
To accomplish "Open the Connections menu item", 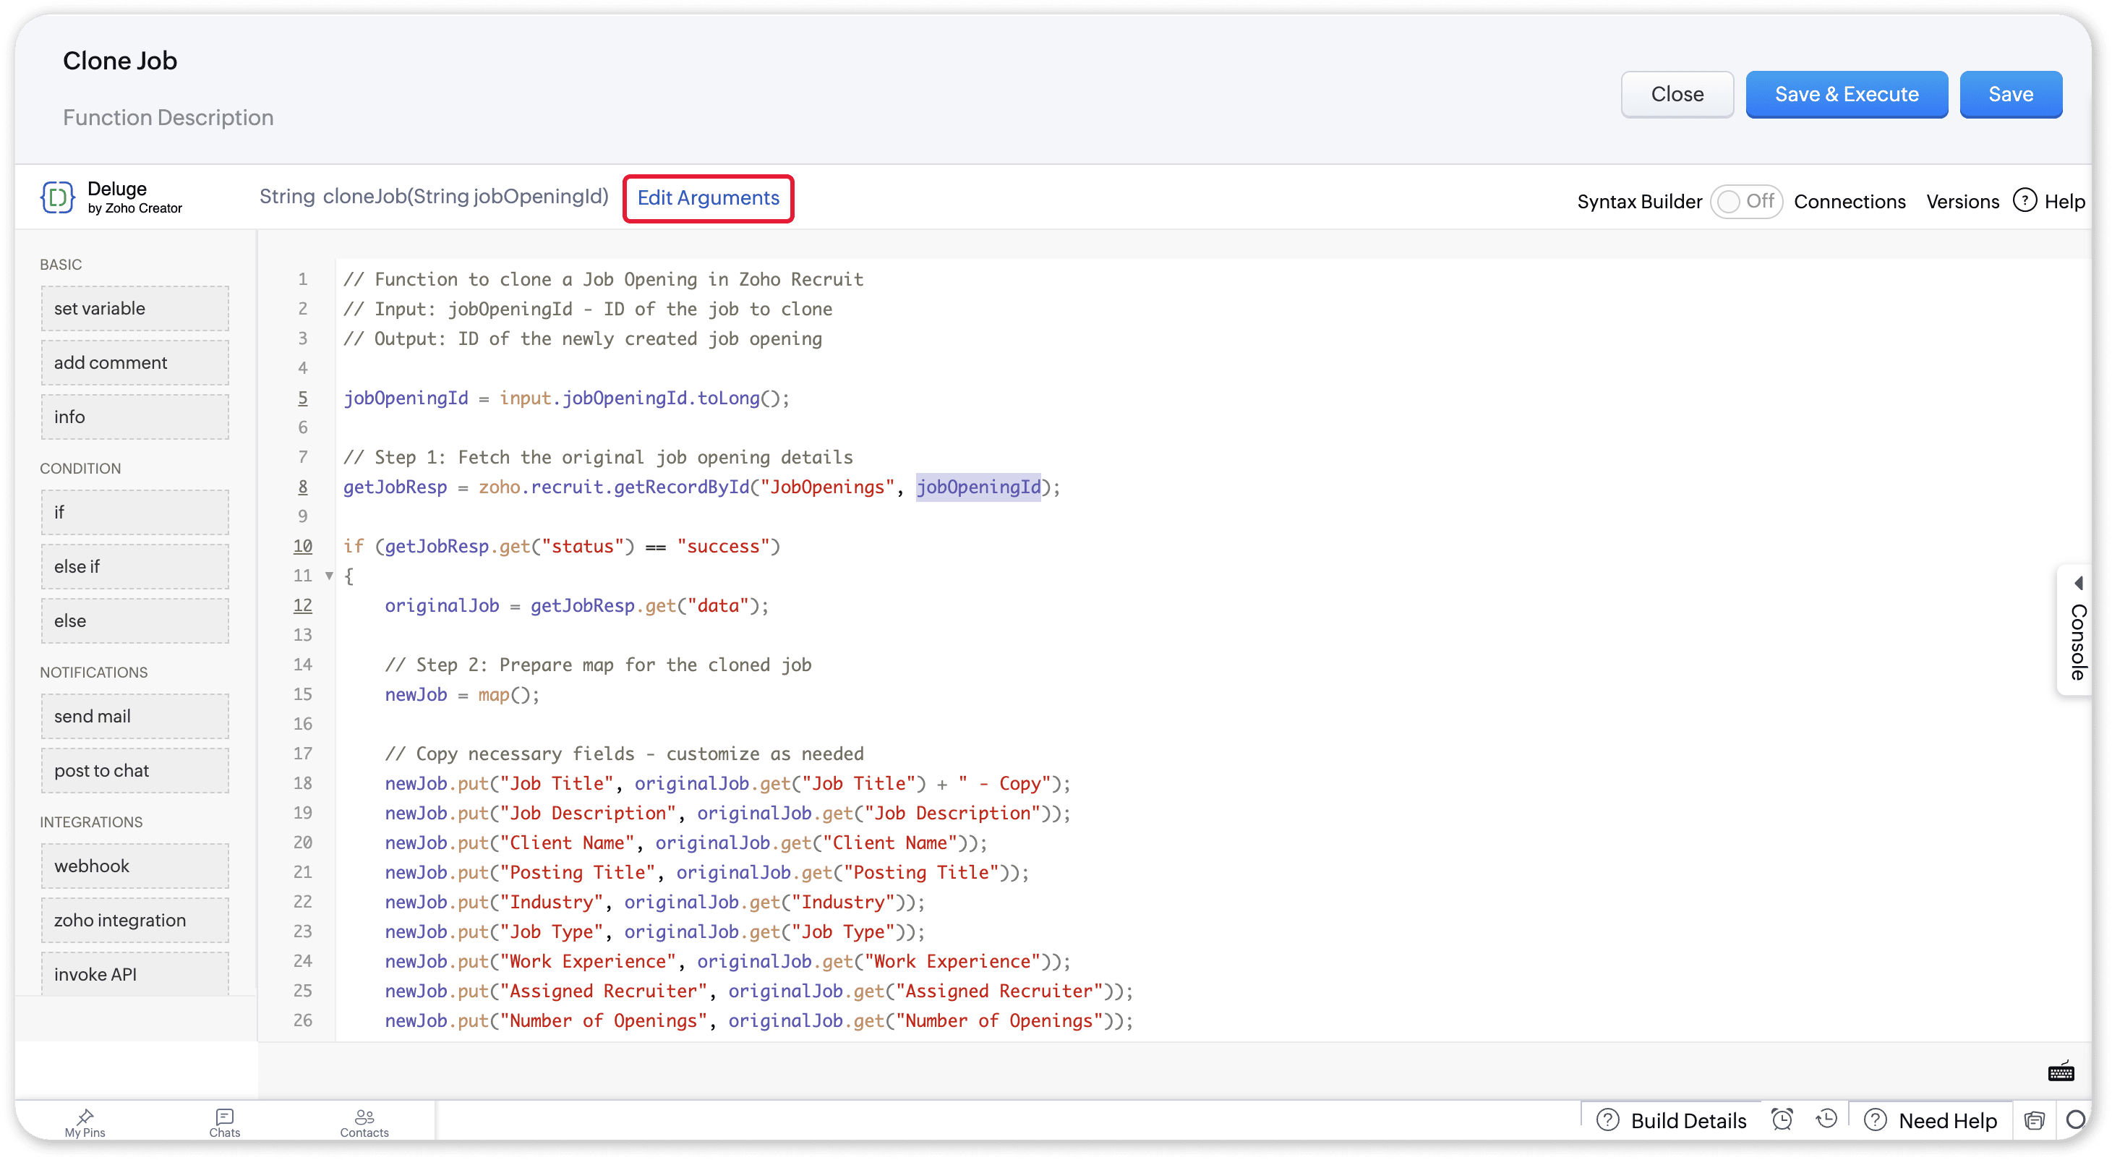I will click(1849, 202).
